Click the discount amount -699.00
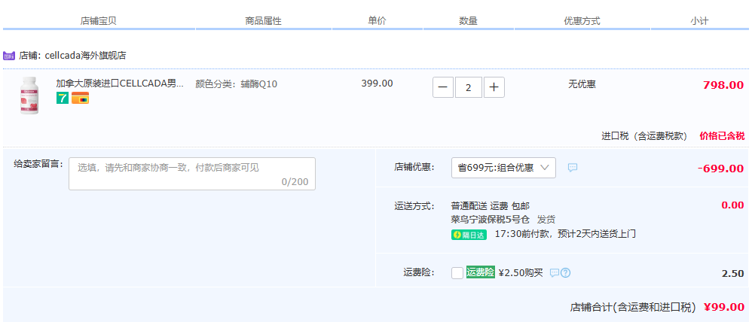Image resolution: width=755 pixels, height=322 pixels. tap(721, 169)
